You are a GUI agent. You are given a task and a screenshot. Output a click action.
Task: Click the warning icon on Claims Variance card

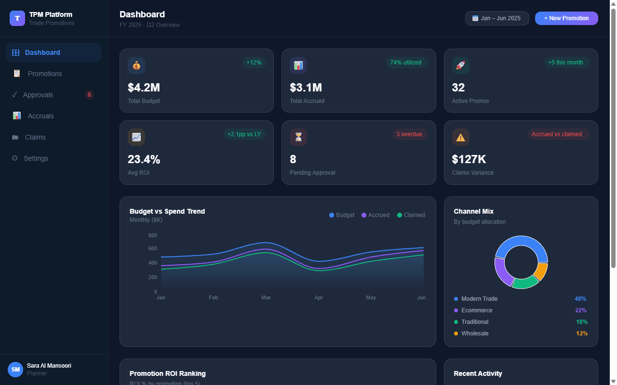tap(461, 137)
